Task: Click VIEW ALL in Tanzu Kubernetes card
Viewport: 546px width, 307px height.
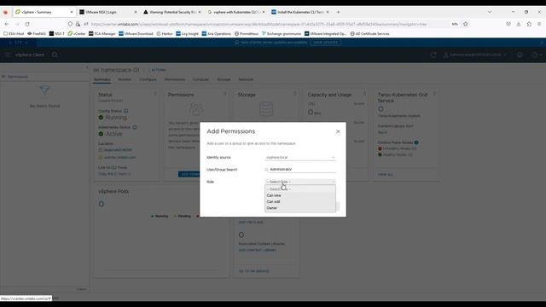Action: 386,174
